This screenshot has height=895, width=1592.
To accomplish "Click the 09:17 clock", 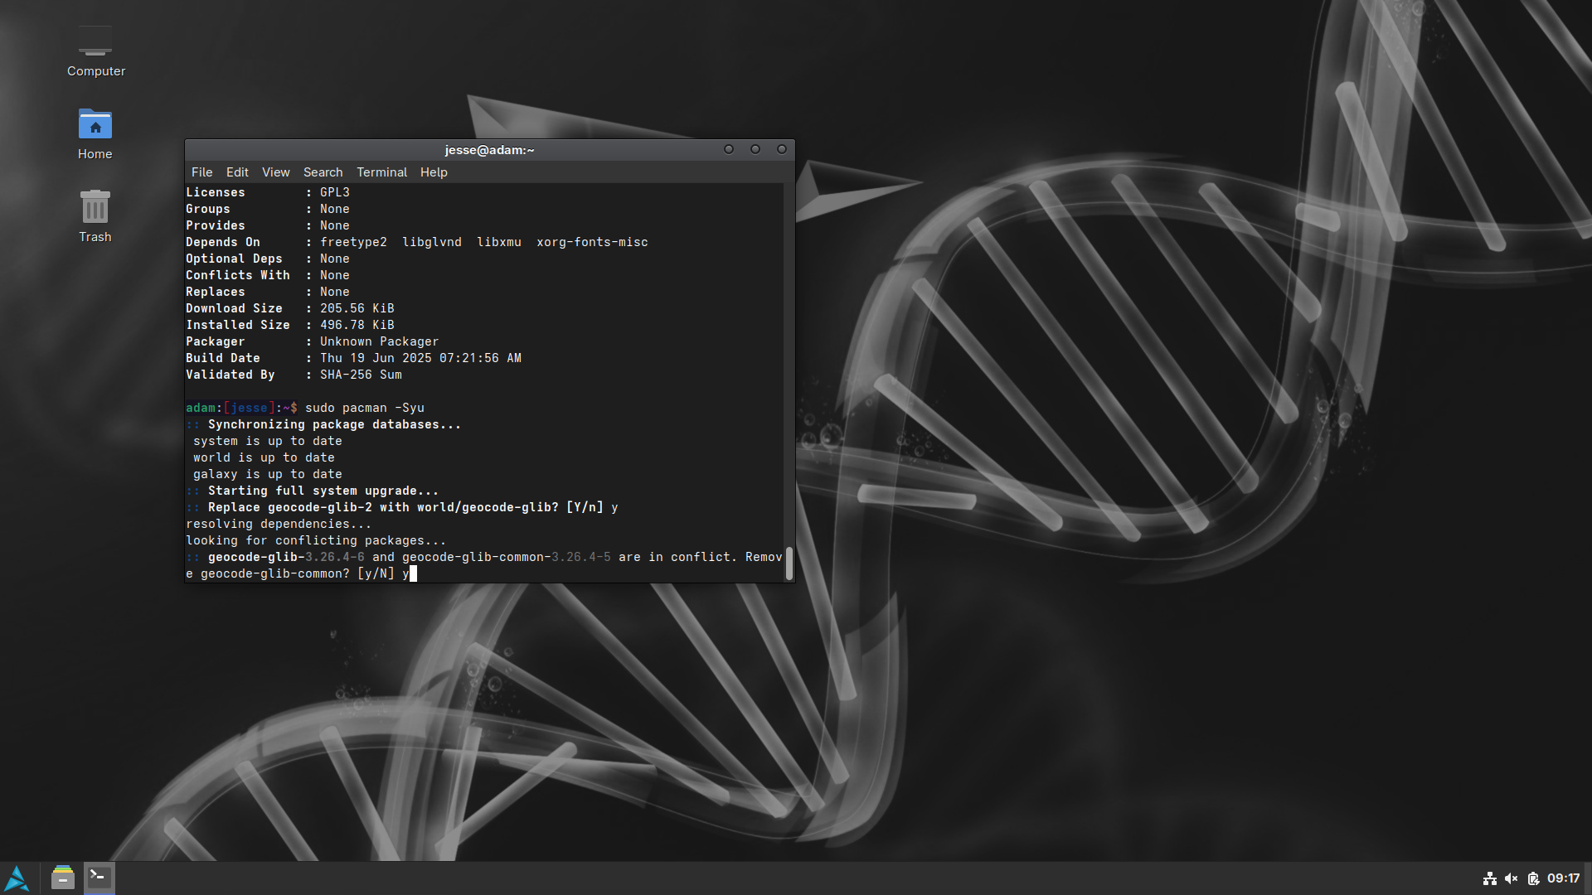I will [x=1563, y=878].
